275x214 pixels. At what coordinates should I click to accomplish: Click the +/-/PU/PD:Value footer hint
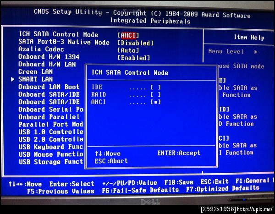[130, 183]
